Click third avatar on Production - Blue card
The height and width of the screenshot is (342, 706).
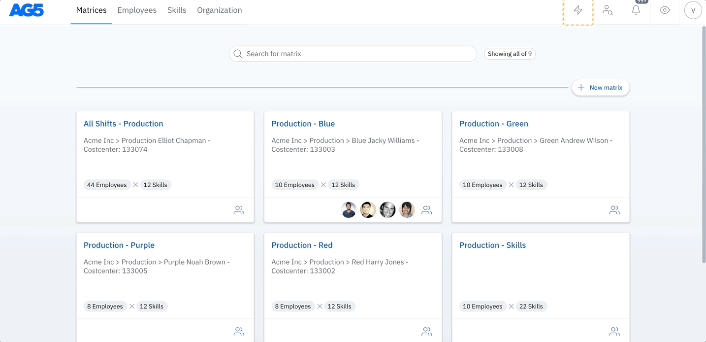coord(387,210)
